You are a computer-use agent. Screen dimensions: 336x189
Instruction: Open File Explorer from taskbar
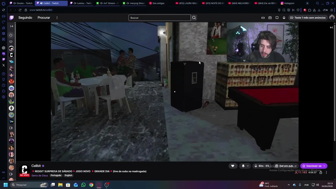pyautogui.click(x=60, y=185)
